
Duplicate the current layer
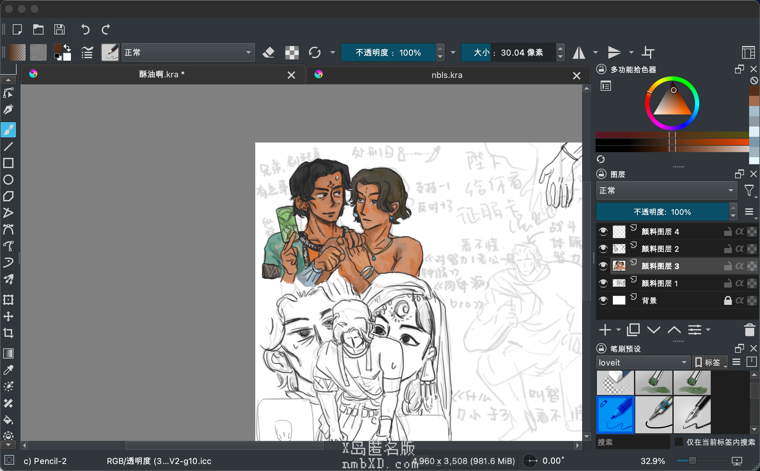(x=633, y=330)
